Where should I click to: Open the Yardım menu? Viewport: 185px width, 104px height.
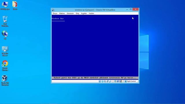point(91,14)
